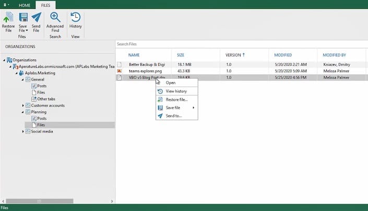
Task: Switch to the HOME ribbon tab
Action: pyautogui.click(x=25, y=5)
